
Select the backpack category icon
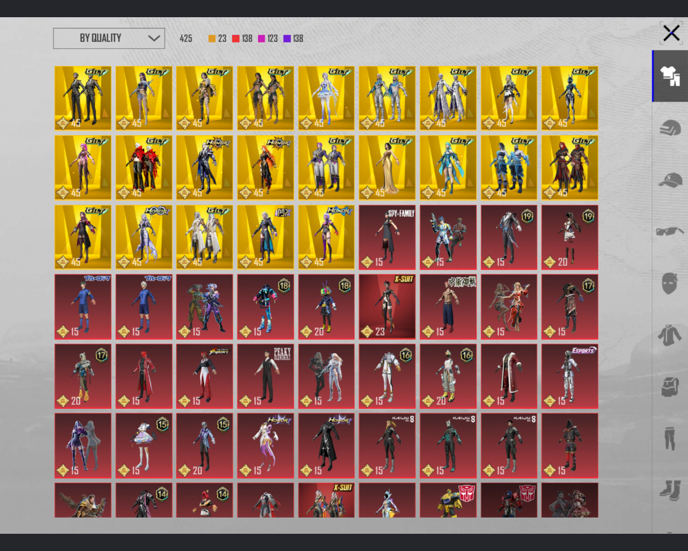point(670,386)
